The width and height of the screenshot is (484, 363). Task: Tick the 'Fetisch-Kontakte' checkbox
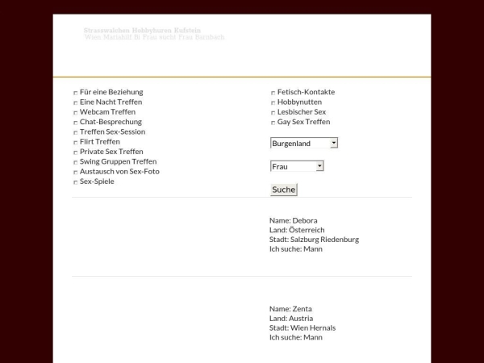coord(273,93)
